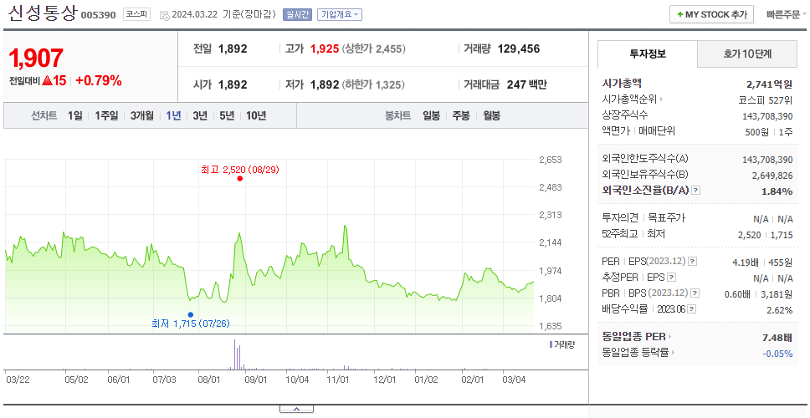Click the 거래량 value 129,456
Image resolution: width=810 pixels, height=418 pixels.
pos(519,49)
